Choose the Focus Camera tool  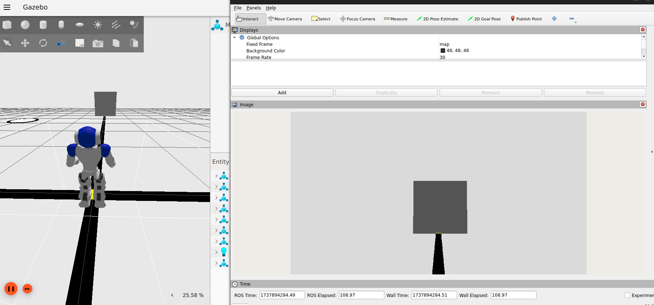tap(357, 19)
